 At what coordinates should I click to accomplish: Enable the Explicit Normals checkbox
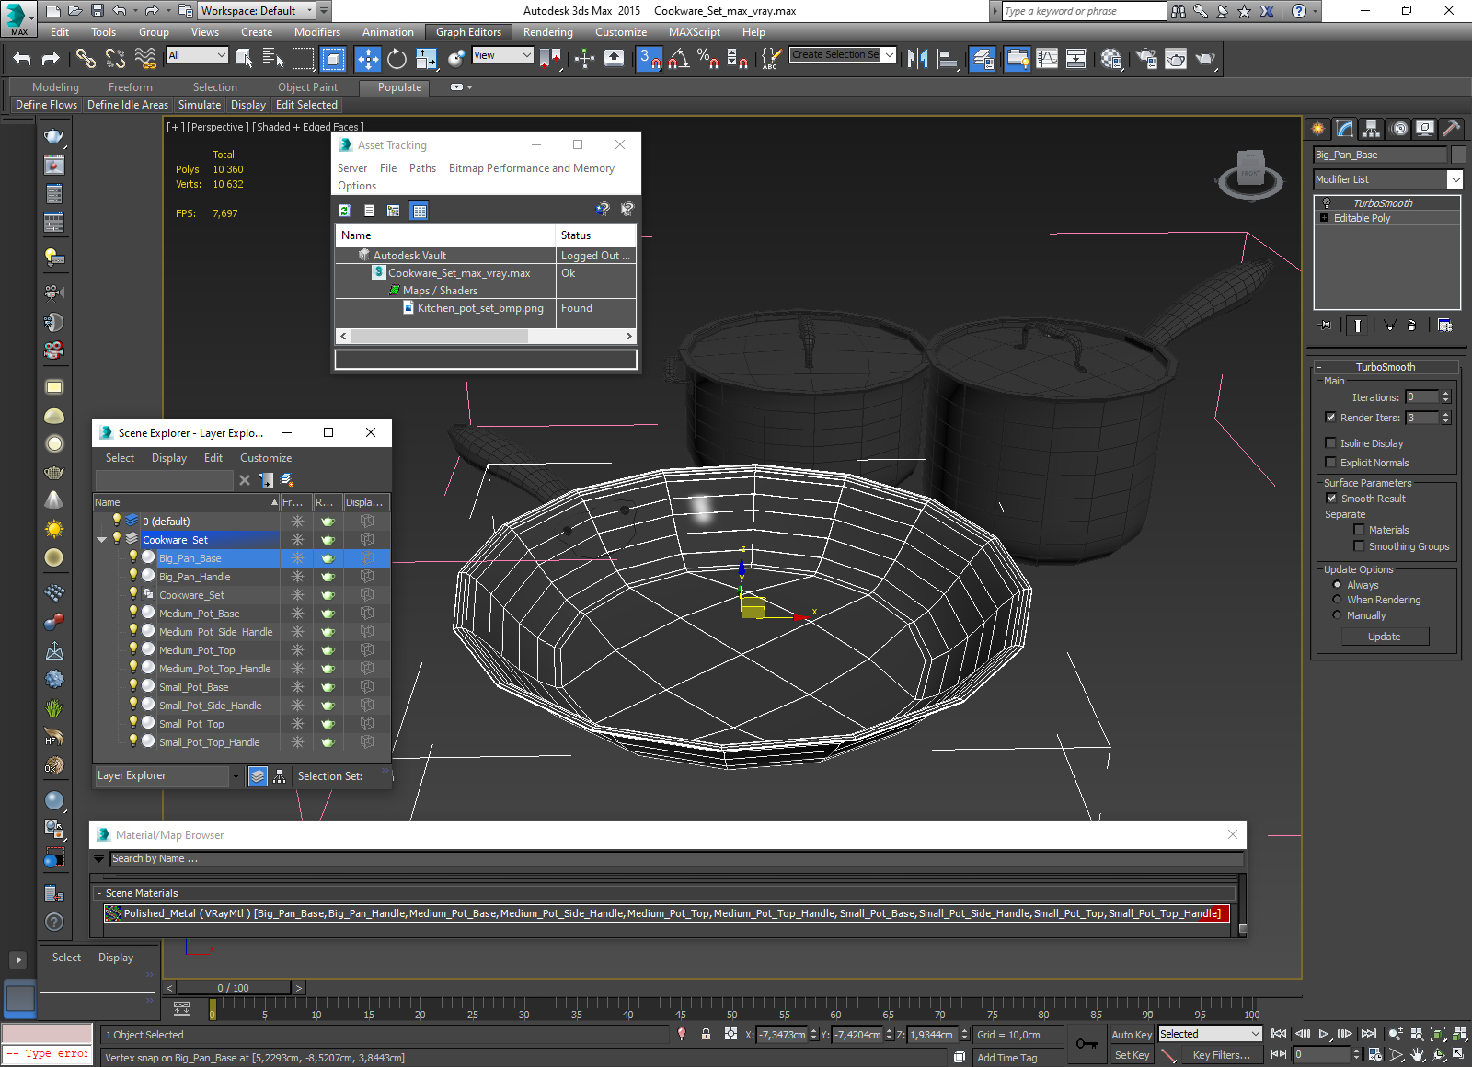click(1330, 463)
